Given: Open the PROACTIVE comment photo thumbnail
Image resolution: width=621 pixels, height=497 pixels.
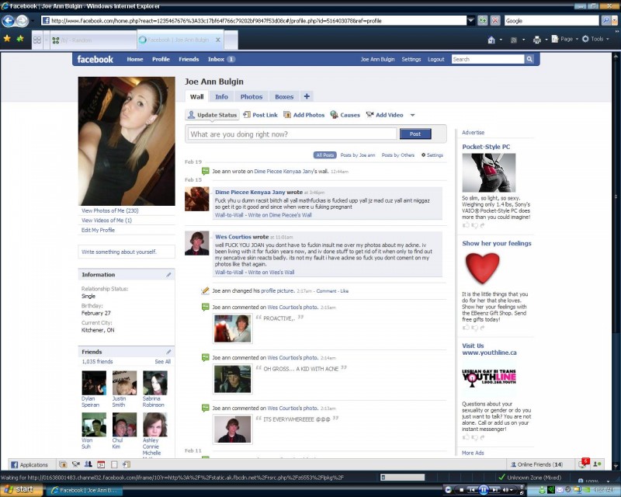Looking at the screenshot, I should click(232, 328).
